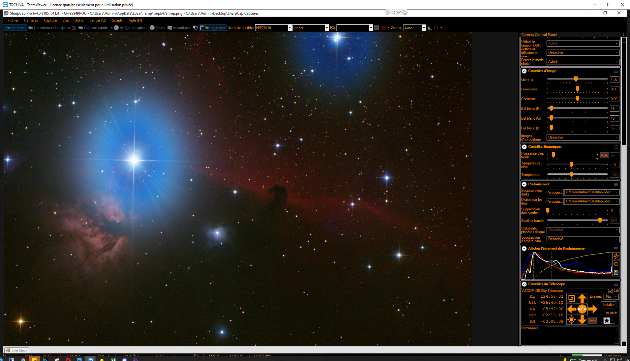Toggle the Lié telescope checkbox
This screenshot has width=630, height=361.
(x=610, y=291)
